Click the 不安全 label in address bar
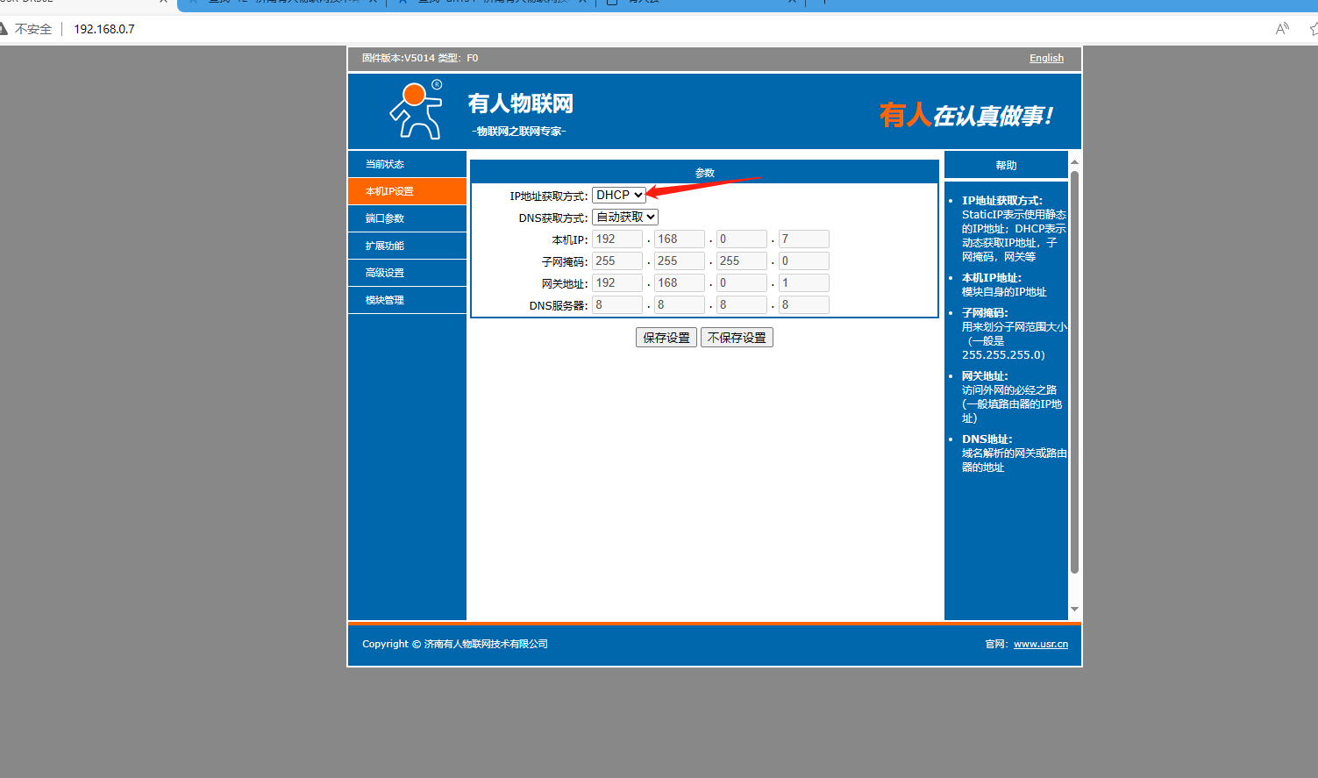 (x=33, y=29)
